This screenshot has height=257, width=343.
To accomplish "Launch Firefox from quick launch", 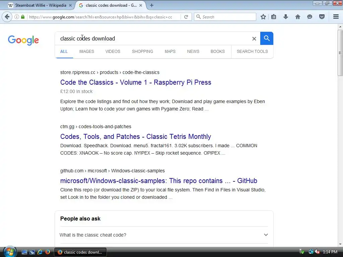I will click(x=47, y=252).
